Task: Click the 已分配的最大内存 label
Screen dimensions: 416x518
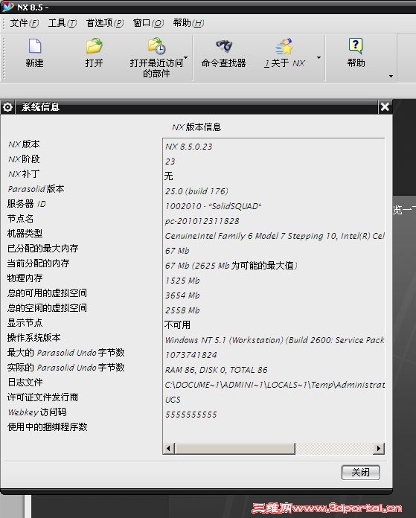Action: click(42, 248)
